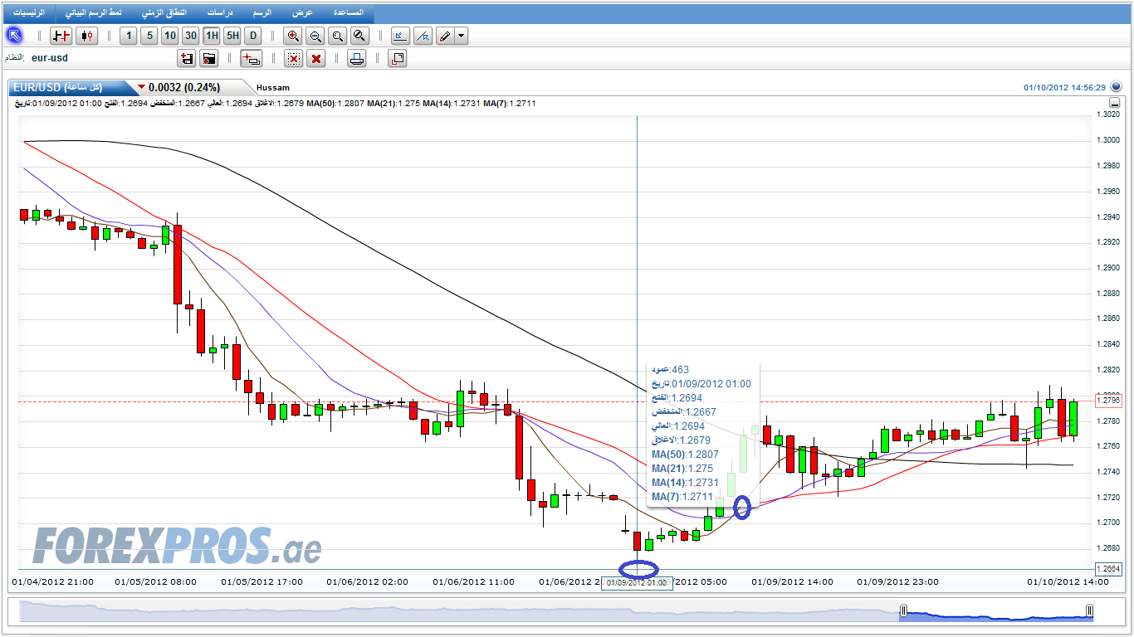Open the الرئيسيات menu

click(x=30, y=14)
